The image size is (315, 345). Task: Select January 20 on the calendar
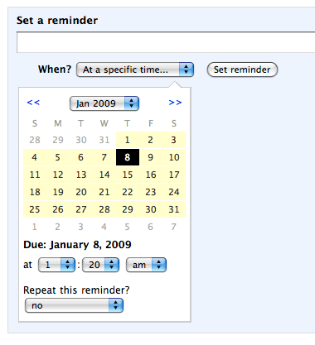(x=81, y=192)
